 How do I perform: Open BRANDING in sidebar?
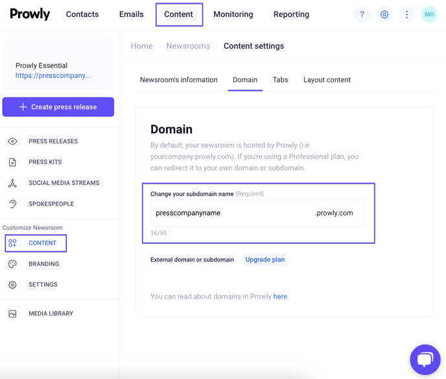tap(44, 264)
